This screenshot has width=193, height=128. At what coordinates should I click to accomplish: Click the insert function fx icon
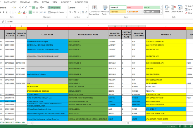click(x=3, y=22)
